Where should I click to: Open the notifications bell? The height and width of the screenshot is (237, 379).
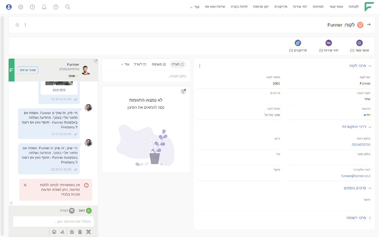pos(44,7)
